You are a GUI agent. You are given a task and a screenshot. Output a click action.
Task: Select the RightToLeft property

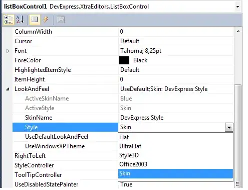[30, 156]
